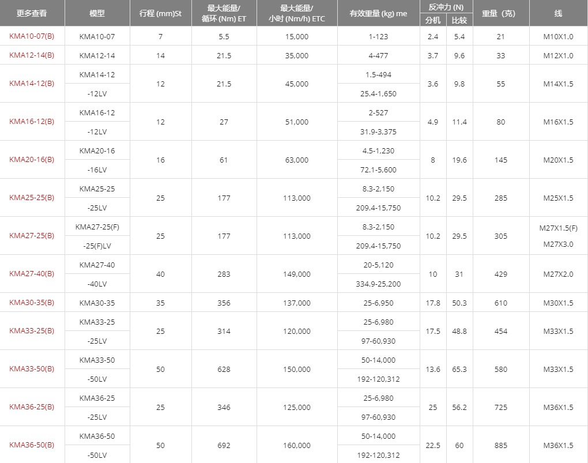Open the KMA33-50(B) product link

(x=32, y=369)
